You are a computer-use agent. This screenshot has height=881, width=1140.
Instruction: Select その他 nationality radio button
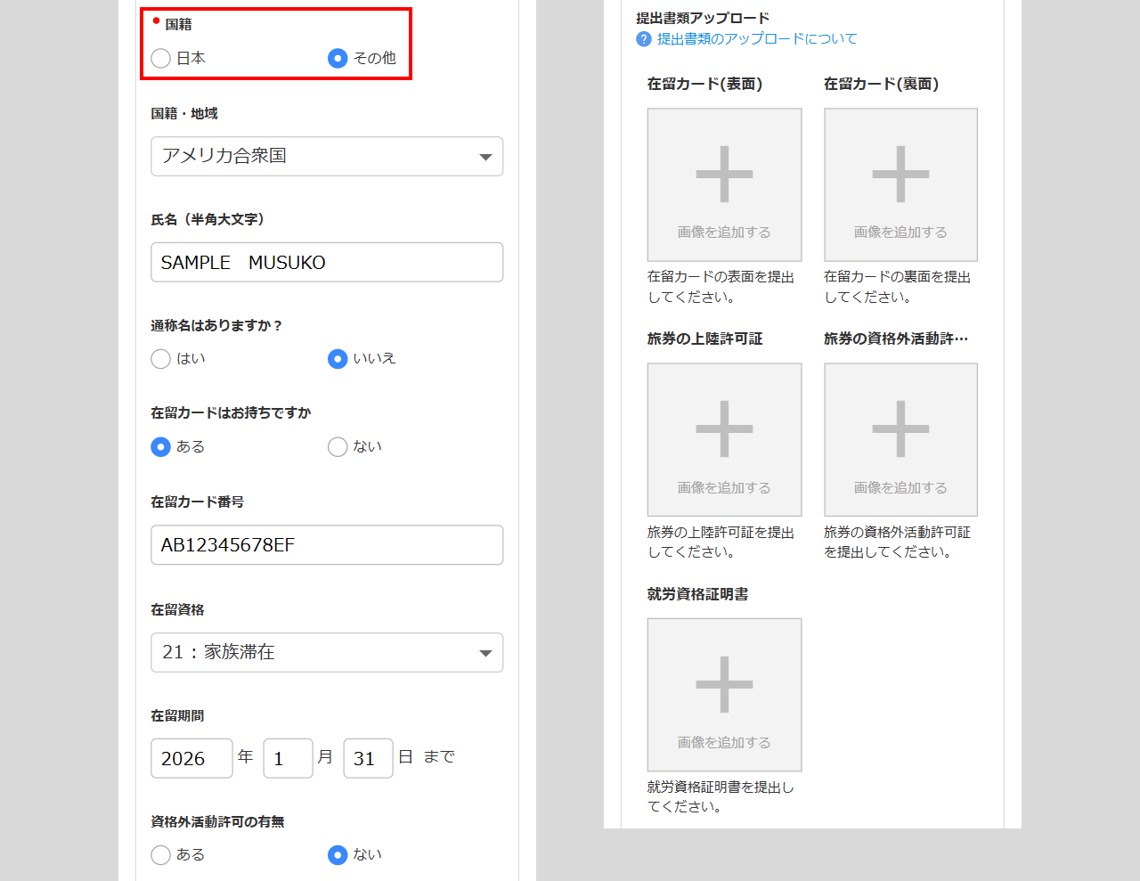[x=338, y=59]
